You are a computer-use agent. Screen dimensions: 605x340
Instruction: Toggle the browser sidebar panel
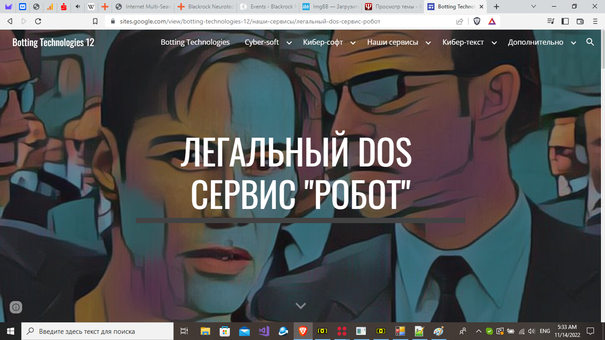(565, 21)
